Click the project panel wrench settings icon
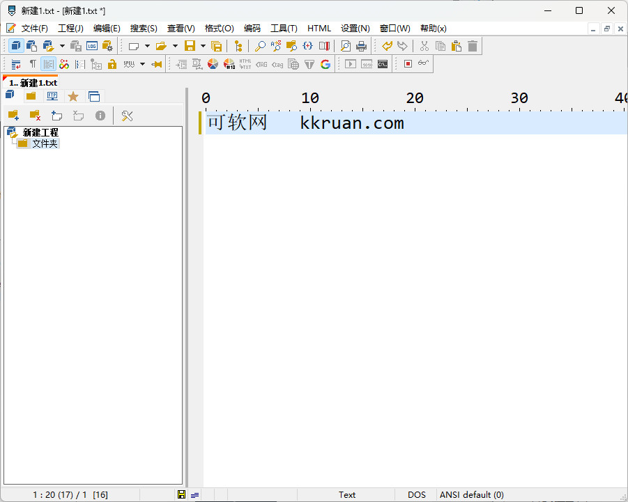 click(x=127, y=116)
